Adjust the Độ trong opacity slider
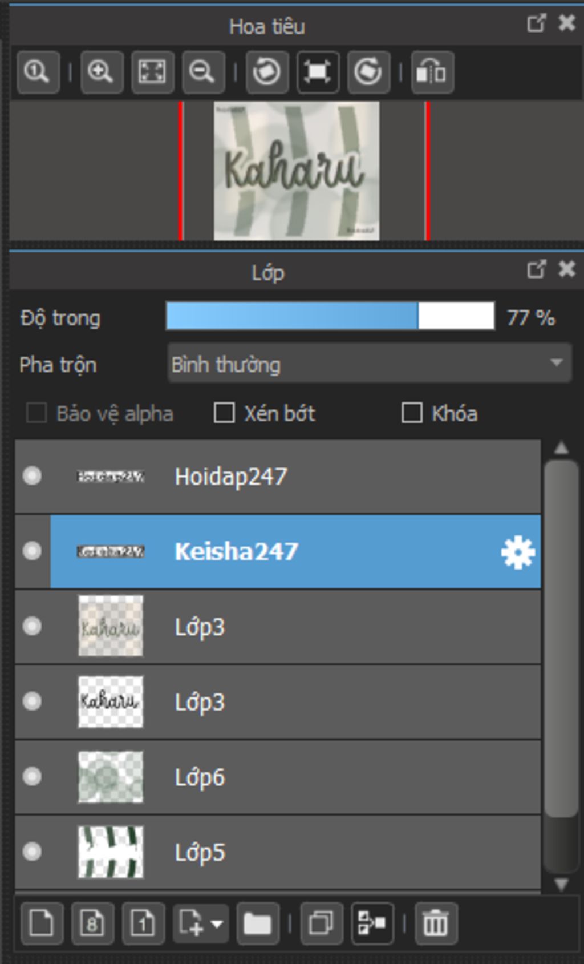This screenshot has width=584, height=964. (x=330, y=317)
